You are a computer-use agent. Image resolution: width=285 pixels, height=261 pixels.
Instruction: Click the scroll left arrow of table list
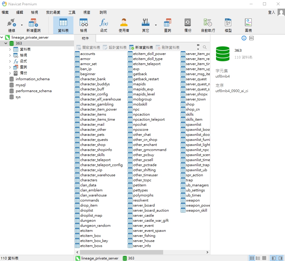tap(77, 252)
